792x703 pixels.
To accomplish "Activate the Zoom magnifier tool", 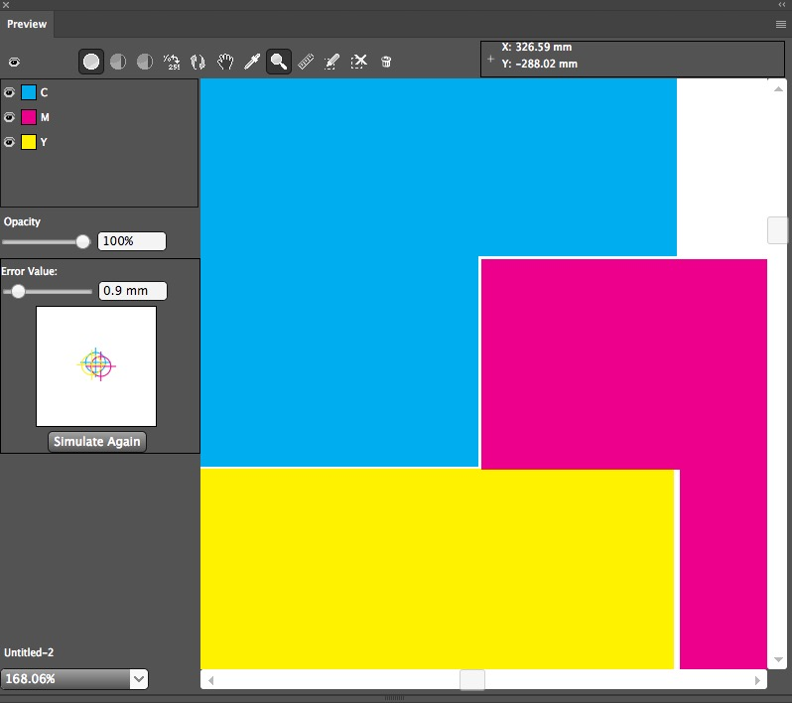I will click(279, 62).
